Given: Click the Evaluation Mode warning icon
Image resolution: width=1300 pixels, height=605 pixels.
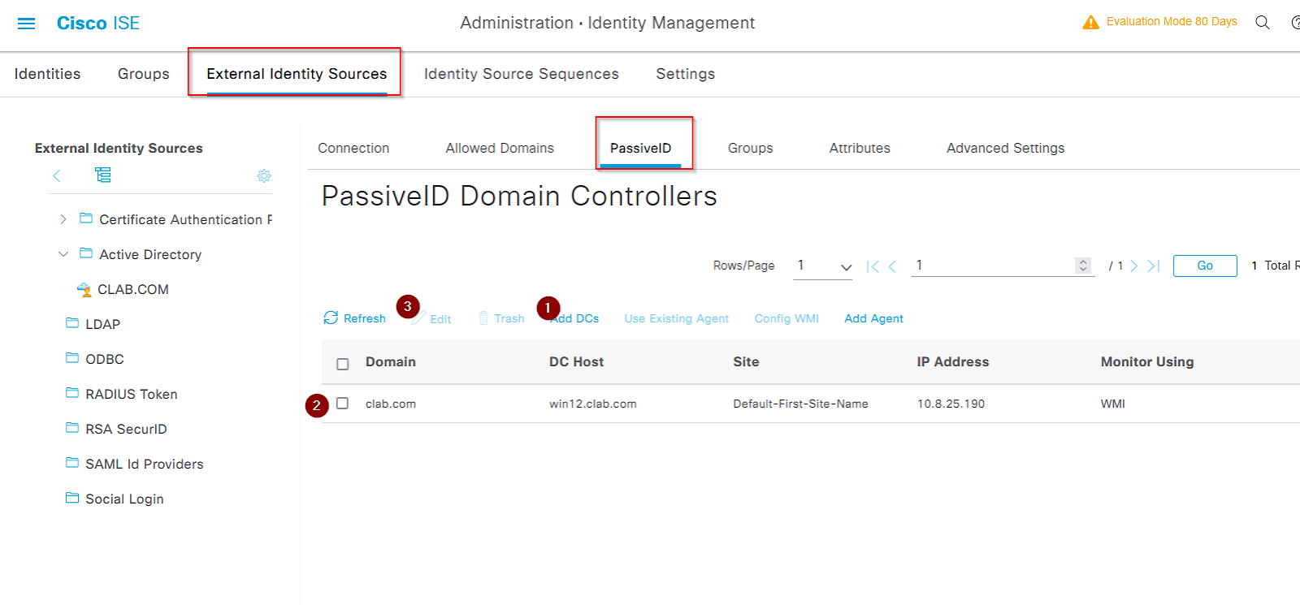Looking at the screenshot, I should click(1090, 23).
